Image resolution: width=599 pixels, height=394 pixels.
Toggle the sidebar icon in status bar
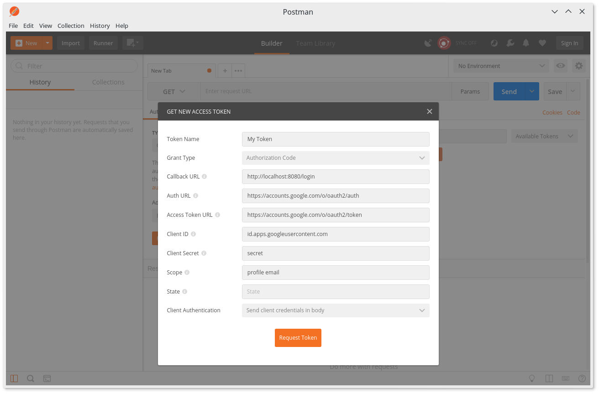click(14, 378)
